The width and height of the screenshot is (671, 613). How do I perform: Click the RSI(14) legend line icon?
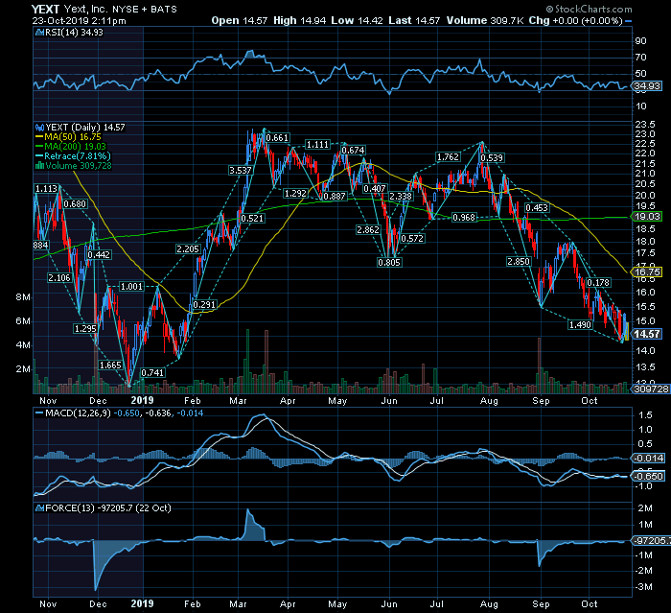(40, 33)
